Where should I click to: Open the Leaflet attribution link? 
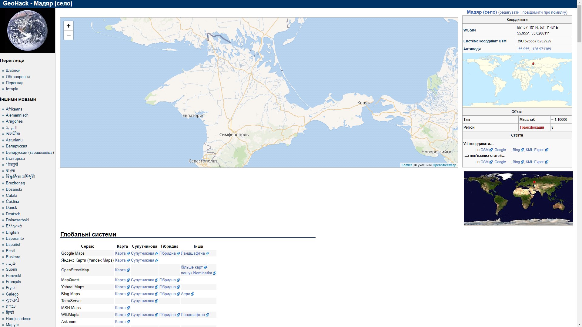(x=406, y=165)
